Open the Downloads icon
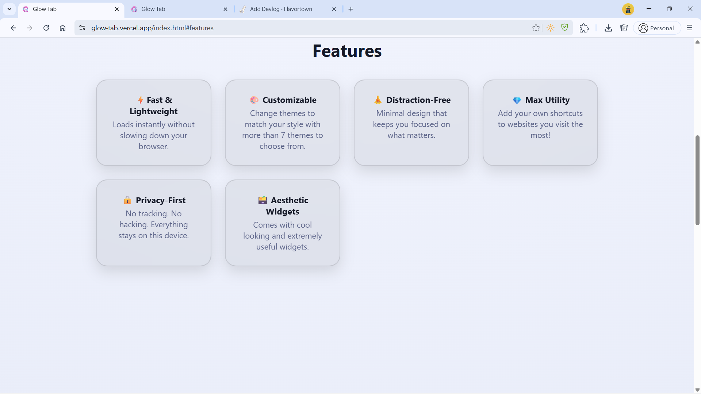The height and width of the screenshot is (394, 701). pos(608,28)
